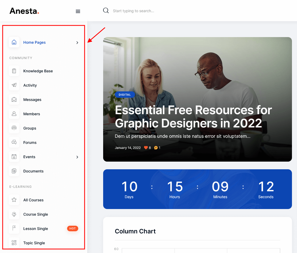Viewport: 297px width, 253px height.
Task: Click the Groups broadcast icon
Action: [x=14, y=128]
